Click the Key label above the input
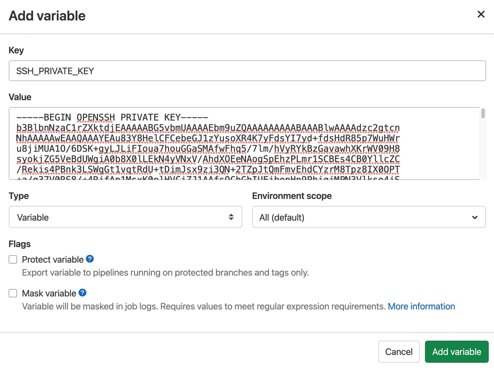494x368 pixels. coord(16,50)
